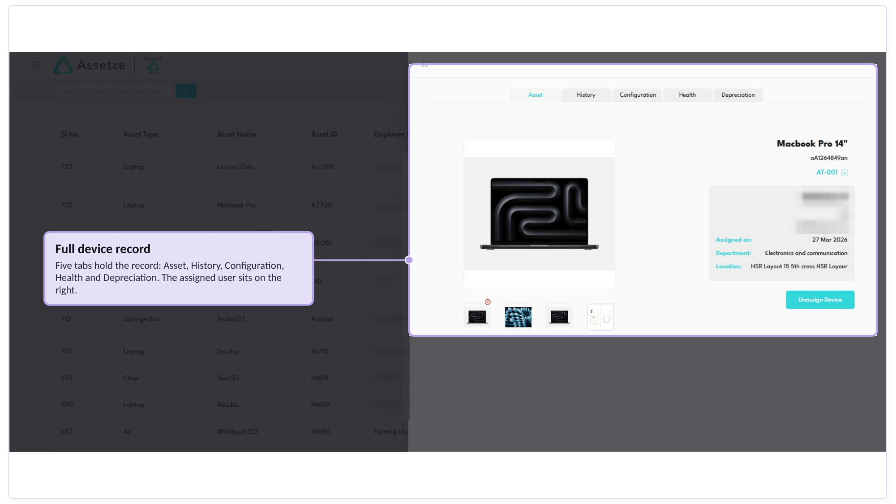The width and height of the screenshot is (896, 504).
Task: Click asset ID IN701
Action: [x=320, y=352]
